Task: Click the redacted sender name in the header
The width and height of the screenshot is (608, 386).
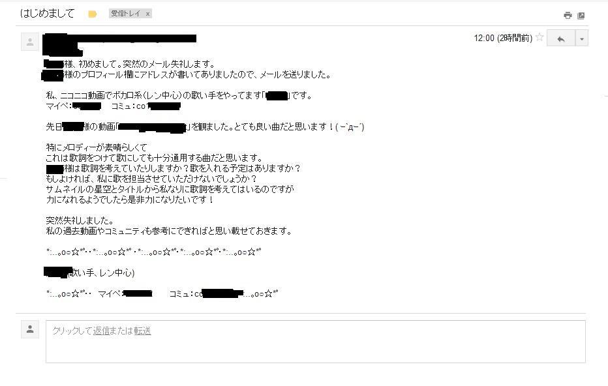Action: [x=120, y=38]
